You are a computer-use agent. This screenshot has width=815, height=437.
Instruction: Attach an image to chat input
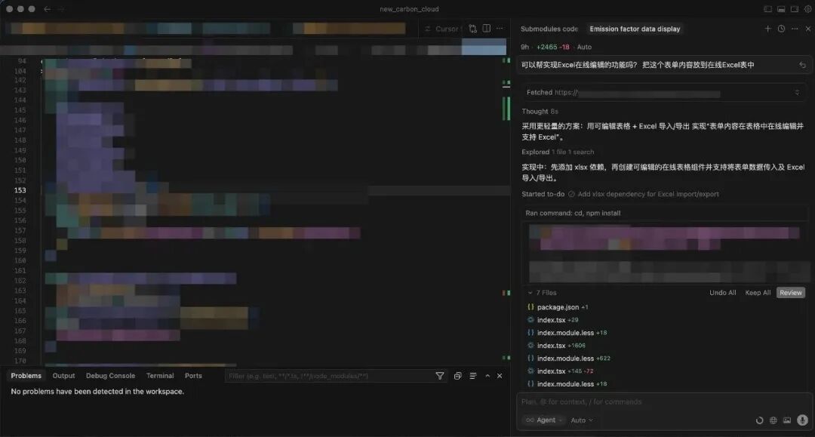point(787,420)
